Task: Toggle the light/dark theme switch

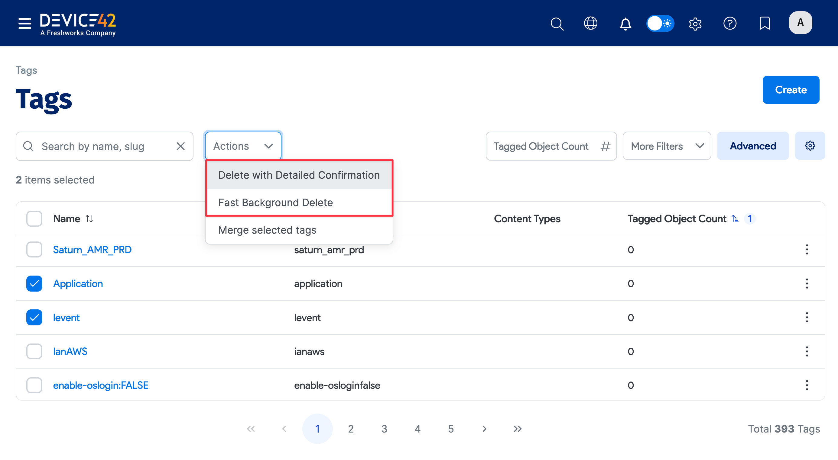Action: (660, 23)
